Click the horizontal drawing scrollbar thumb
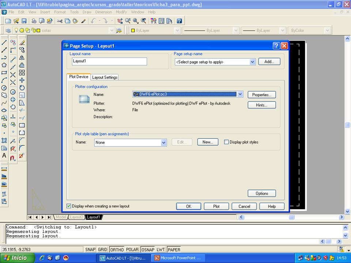Viewport: 351px width, 263px height. pyautogui.click(x=291, y=217)
